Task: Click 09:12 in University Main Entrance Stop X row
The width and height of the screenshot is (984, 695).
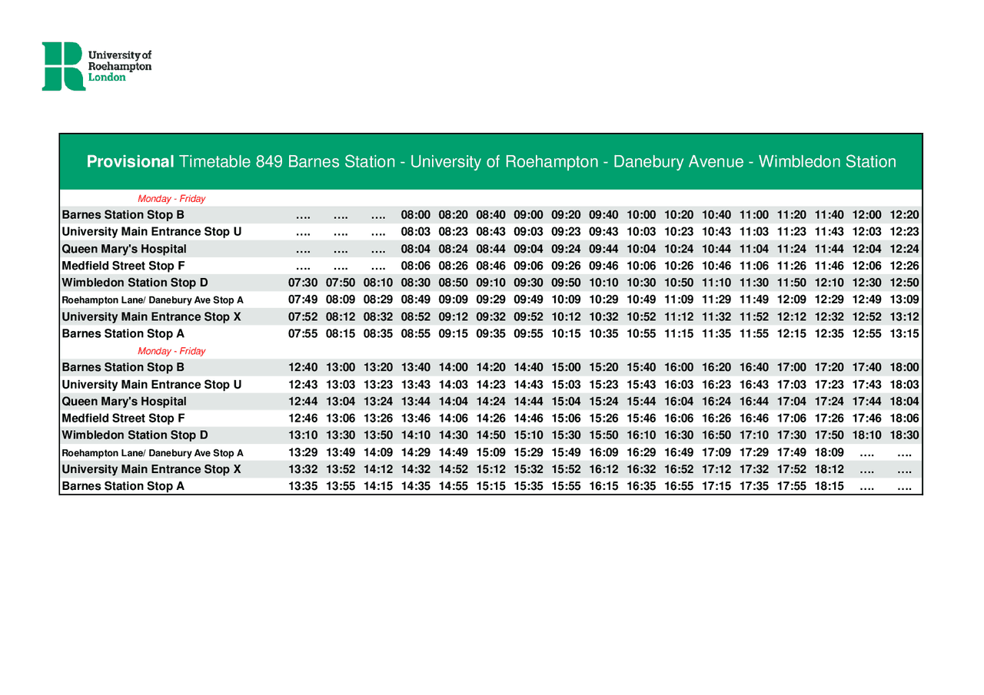Action: point(454,316)
